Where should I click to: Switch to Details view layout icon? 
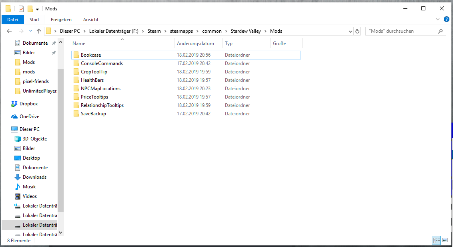click(x=436, y=240)
